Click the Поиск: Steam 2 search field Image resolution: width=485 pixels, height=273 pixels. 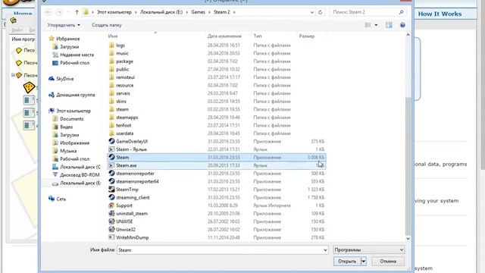pyautogui.click(x=365, y=12)
